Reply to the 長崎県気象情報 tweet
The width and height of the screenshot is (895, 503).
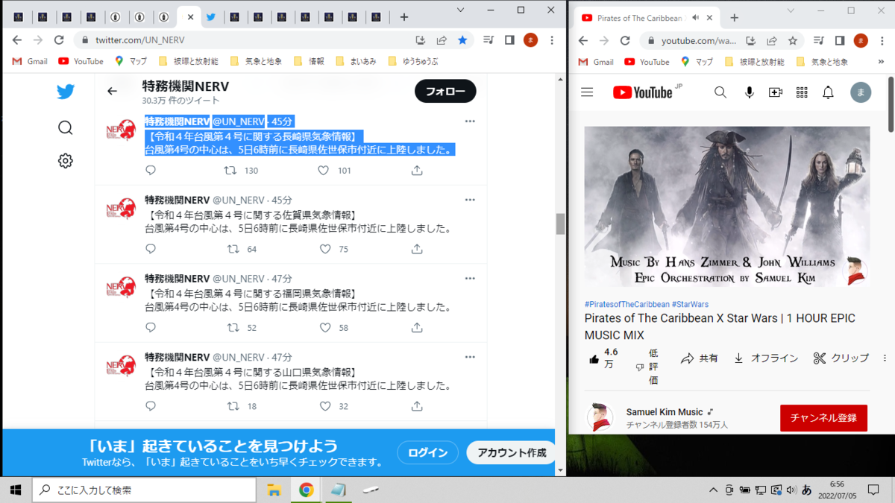[151, 171]
